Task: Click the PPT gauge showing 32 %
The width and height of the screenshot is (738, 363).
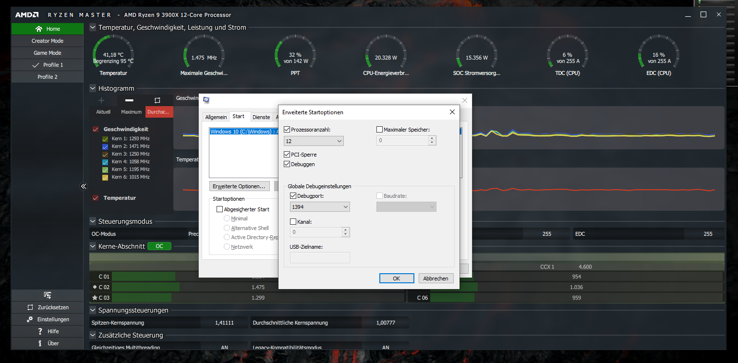Action: point(295,56)
